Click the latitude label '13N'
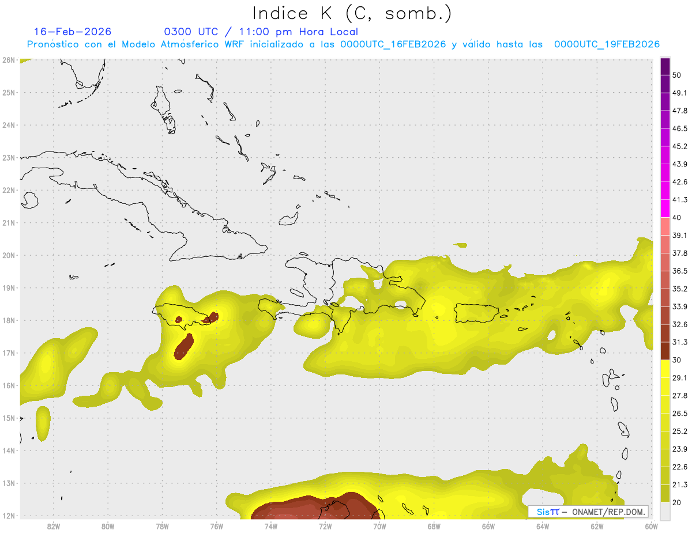692x534 pixels. pyautogui.click(x=8, y=483)
